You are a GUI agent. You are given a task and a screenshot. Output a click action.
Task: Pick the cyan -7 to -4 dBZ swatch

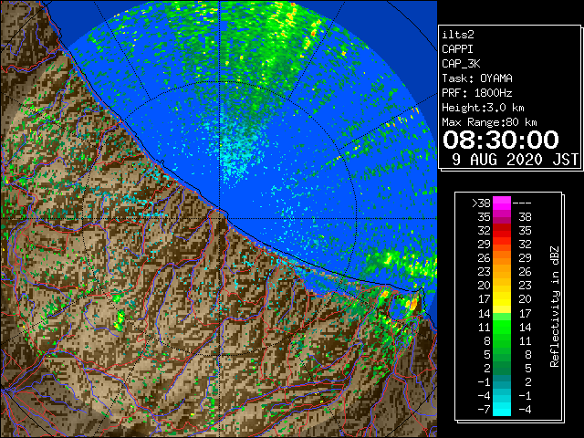point(502,410)
